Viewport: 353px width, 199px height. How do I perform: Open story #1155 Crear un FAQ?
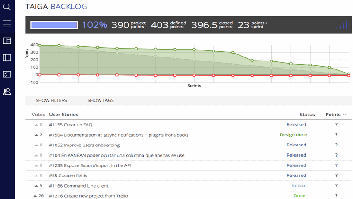tap(71, 125)
